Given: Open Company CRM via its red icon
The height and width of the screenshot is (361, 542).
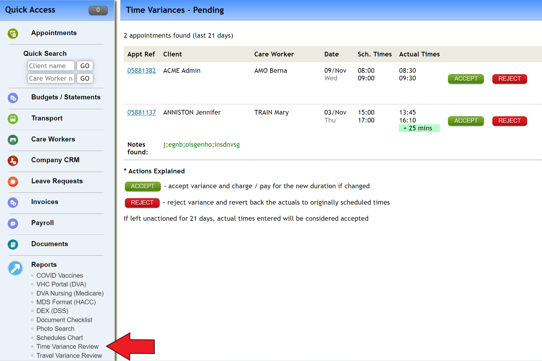Looking at the screenshot, I should [x=13, y=161].
